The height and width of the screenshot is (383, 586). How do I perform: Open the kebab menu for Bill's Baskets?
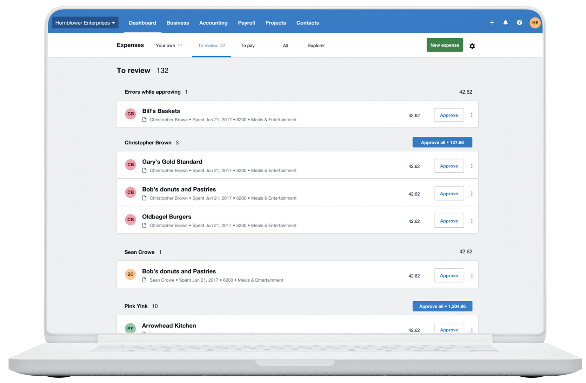(x=472, y=115)
